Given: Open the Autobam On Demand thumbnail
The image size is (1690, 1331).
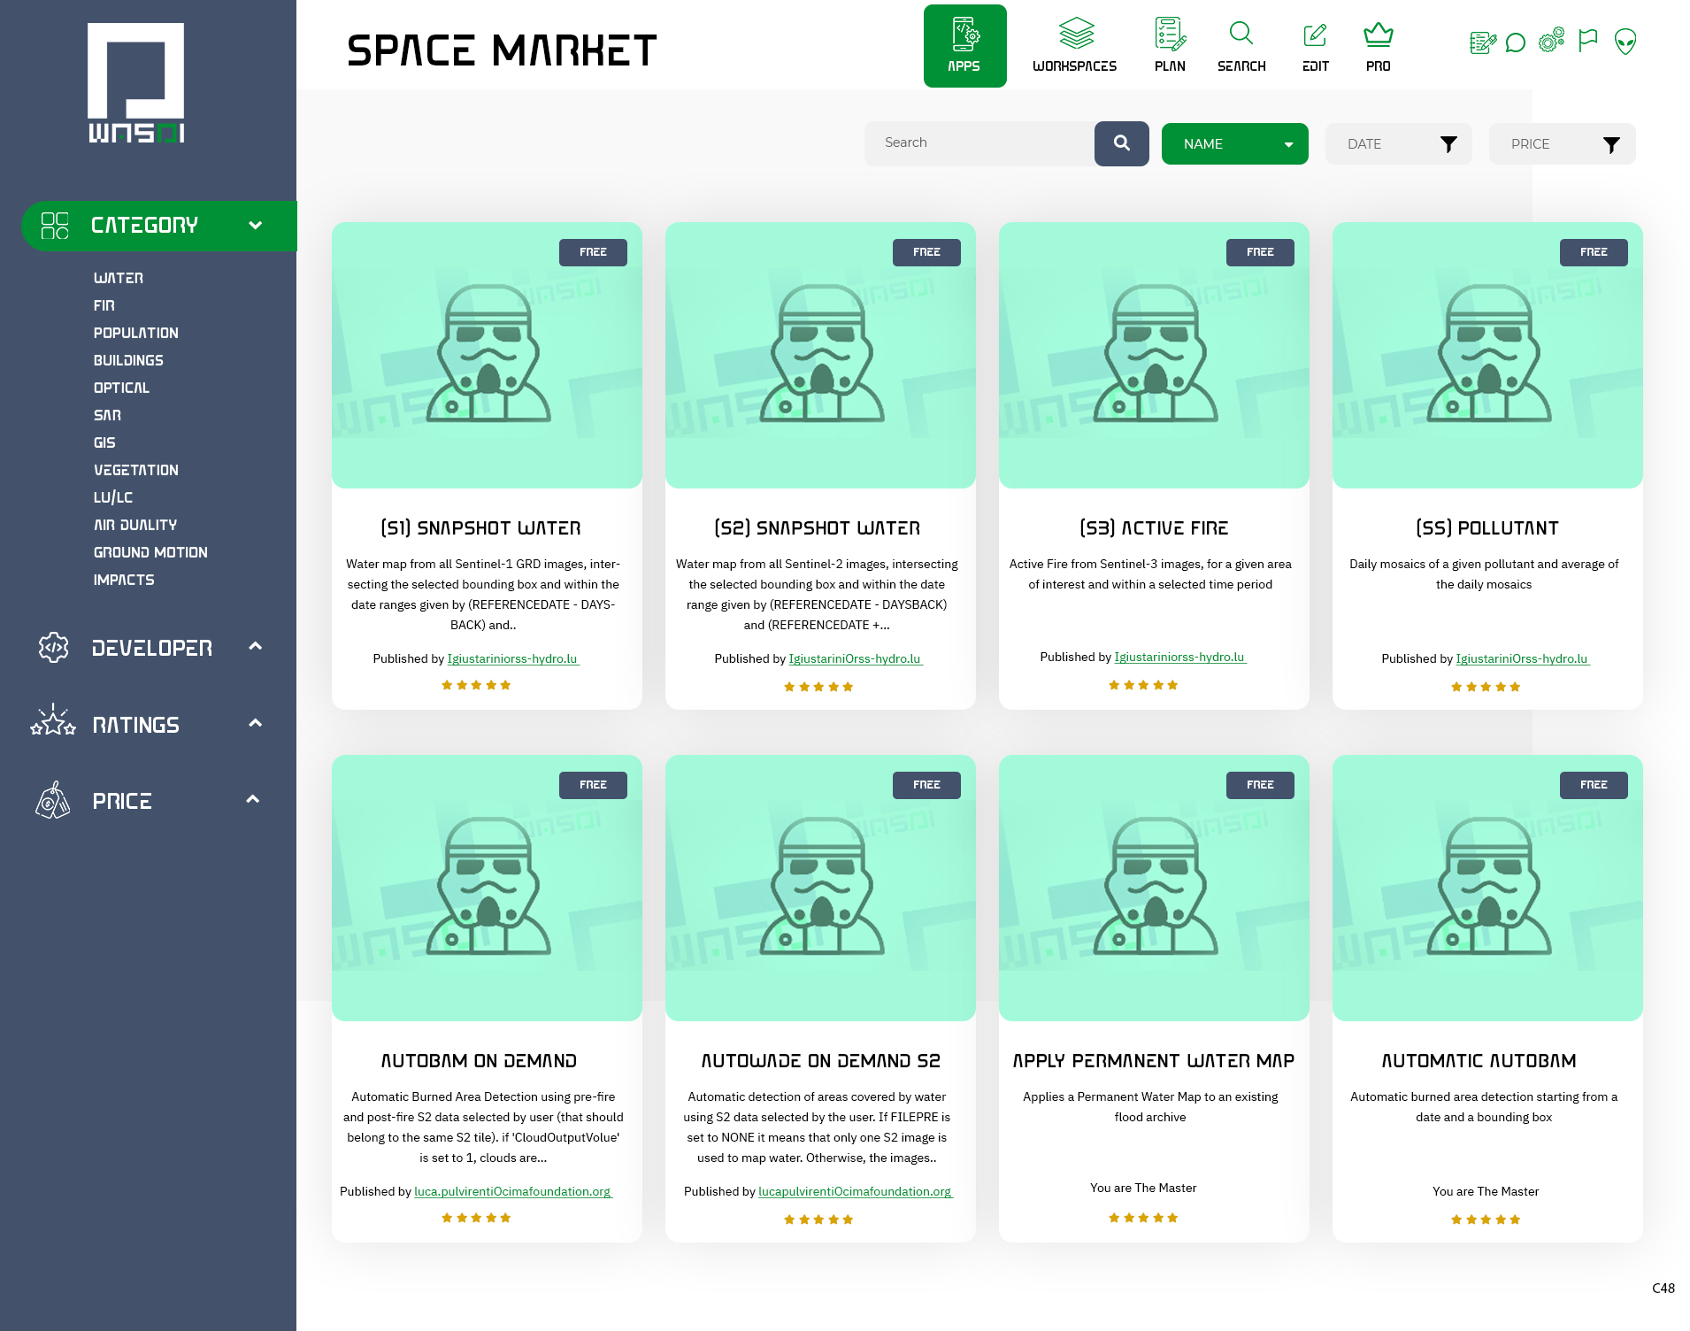Looking at the screenshot, I should tap(487, 888).
